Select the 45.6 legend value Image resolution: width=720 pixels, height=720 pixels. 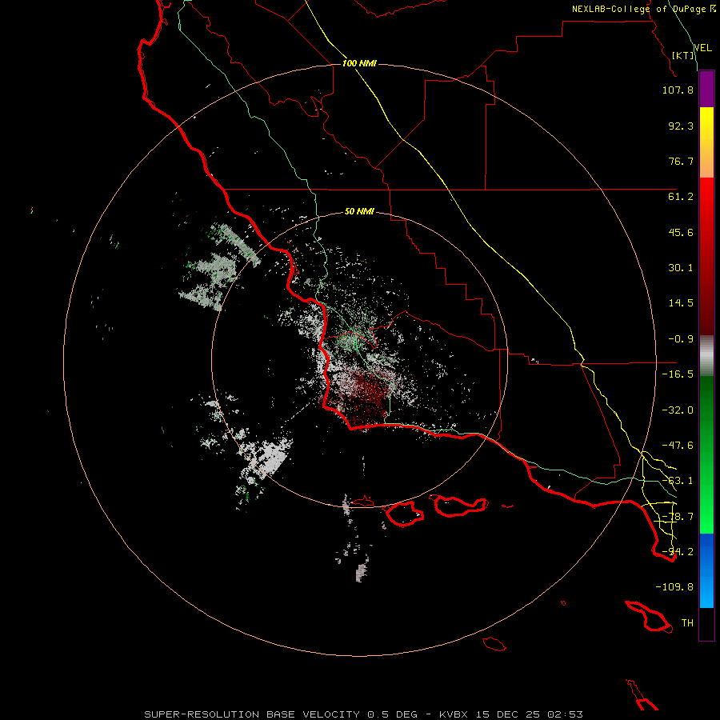pos(681,232)
